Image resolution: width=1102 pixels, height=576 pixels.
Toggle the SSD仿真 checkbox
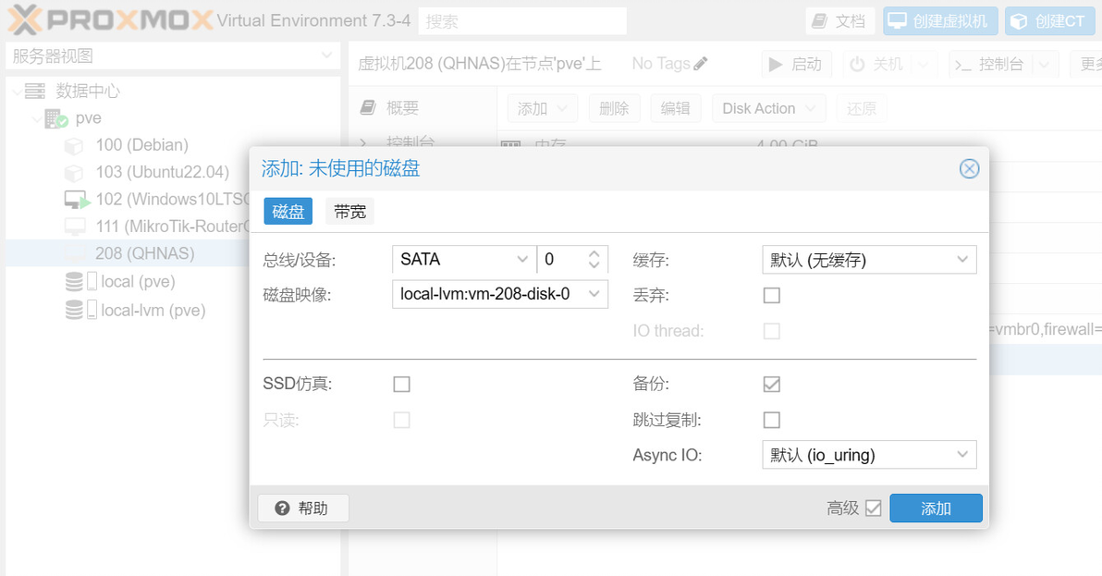[401, 385]
